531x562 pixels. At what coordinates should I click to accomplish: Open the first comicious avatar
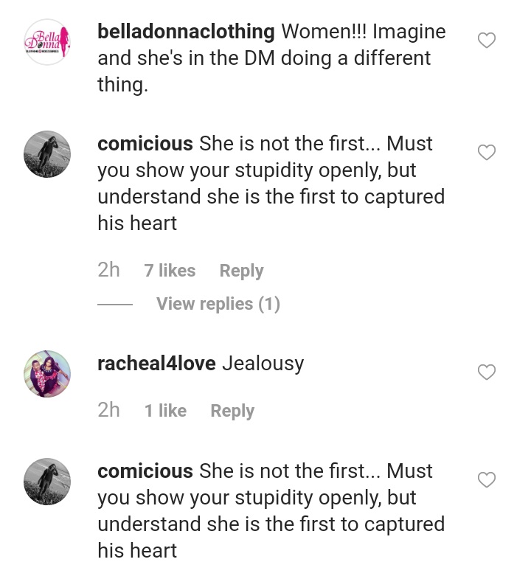pos(47,154)
